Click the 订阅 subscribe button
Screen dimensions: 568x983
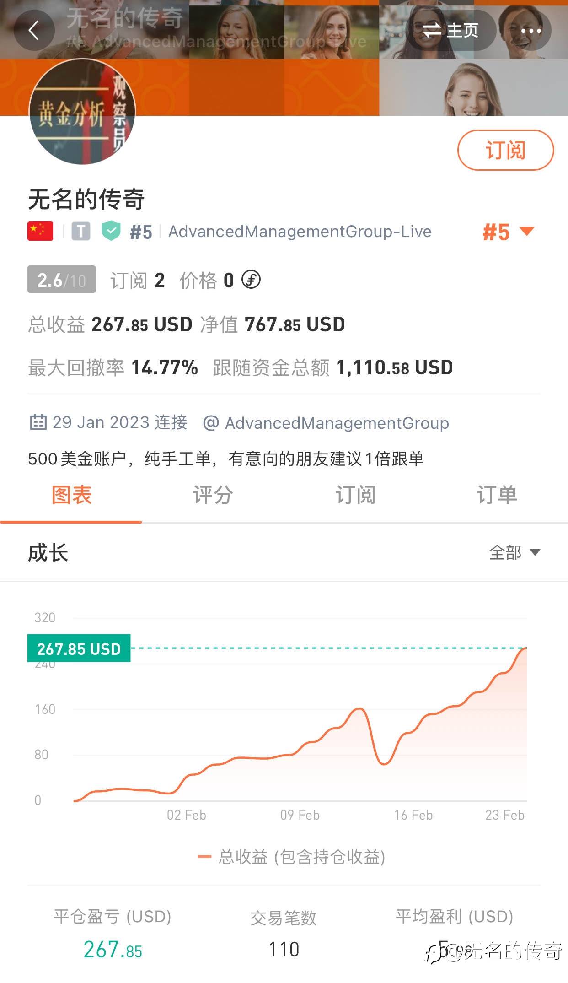[x=505, y=150]
